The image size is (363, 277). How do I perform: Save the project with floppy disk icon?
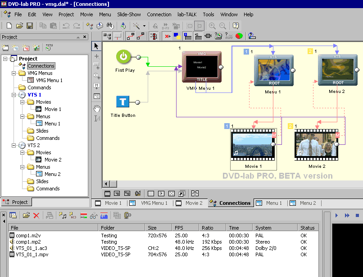(30, 26)
